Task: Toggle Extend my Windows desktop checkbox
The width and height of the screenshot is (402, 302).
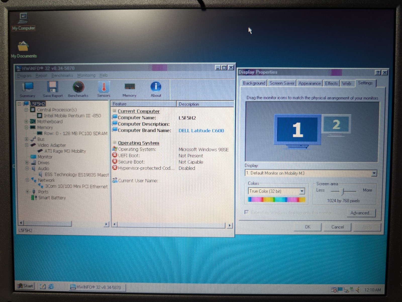Action: [246, 212]
